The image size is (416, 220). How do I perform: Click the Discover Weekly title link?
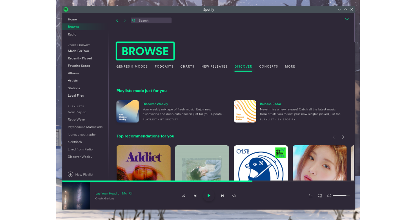(155, 104)
